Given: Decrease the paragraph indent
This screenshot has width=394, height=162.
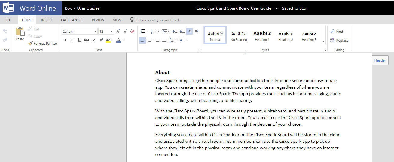Looking at the screenshot, I should (x=175, y=31).
